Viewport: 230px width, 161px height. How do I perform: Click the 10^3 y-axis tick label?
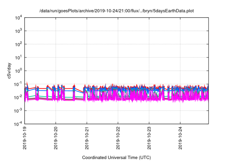point(18,31)
